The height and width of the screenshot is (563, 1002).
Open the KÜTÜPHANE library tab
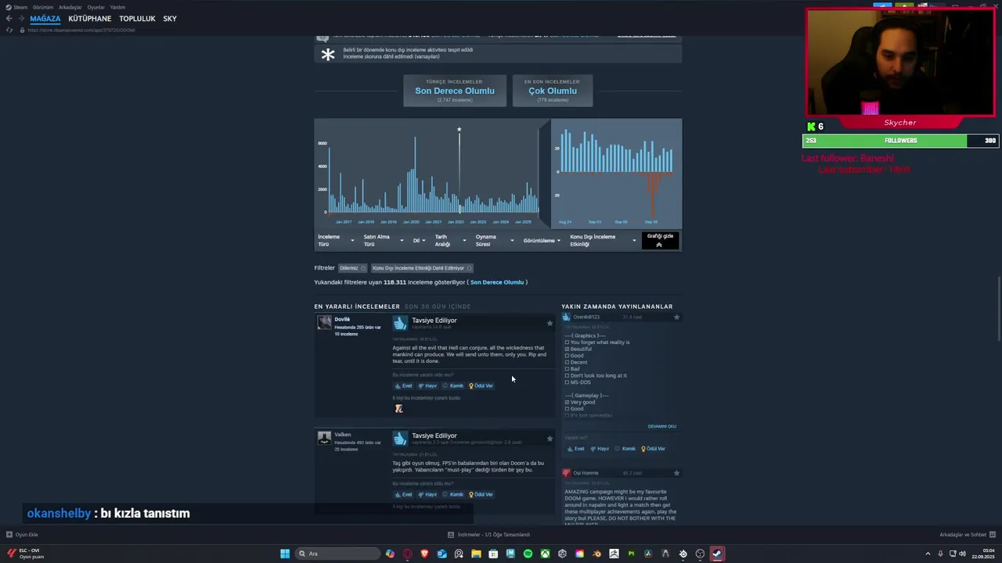click(x=89, y=19)
